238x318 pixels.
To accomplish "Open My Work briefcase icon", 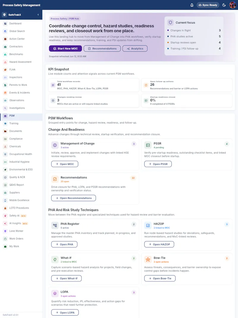I will (5, 246).
